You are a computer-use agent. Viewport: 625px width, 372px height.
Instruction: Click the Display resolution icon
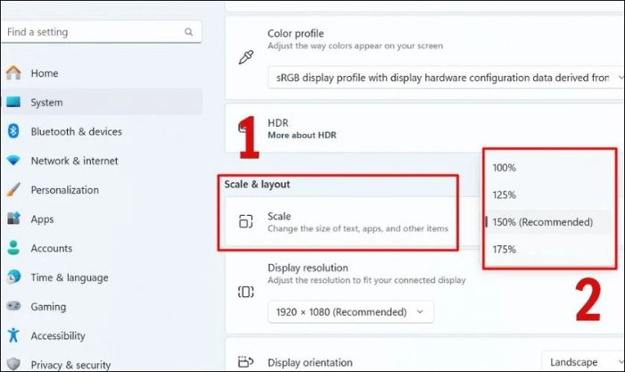pyautogui.click(x=246, y=292)
